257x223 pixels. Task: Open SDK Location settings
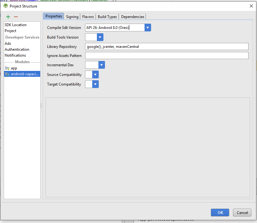tap(15, 25)
